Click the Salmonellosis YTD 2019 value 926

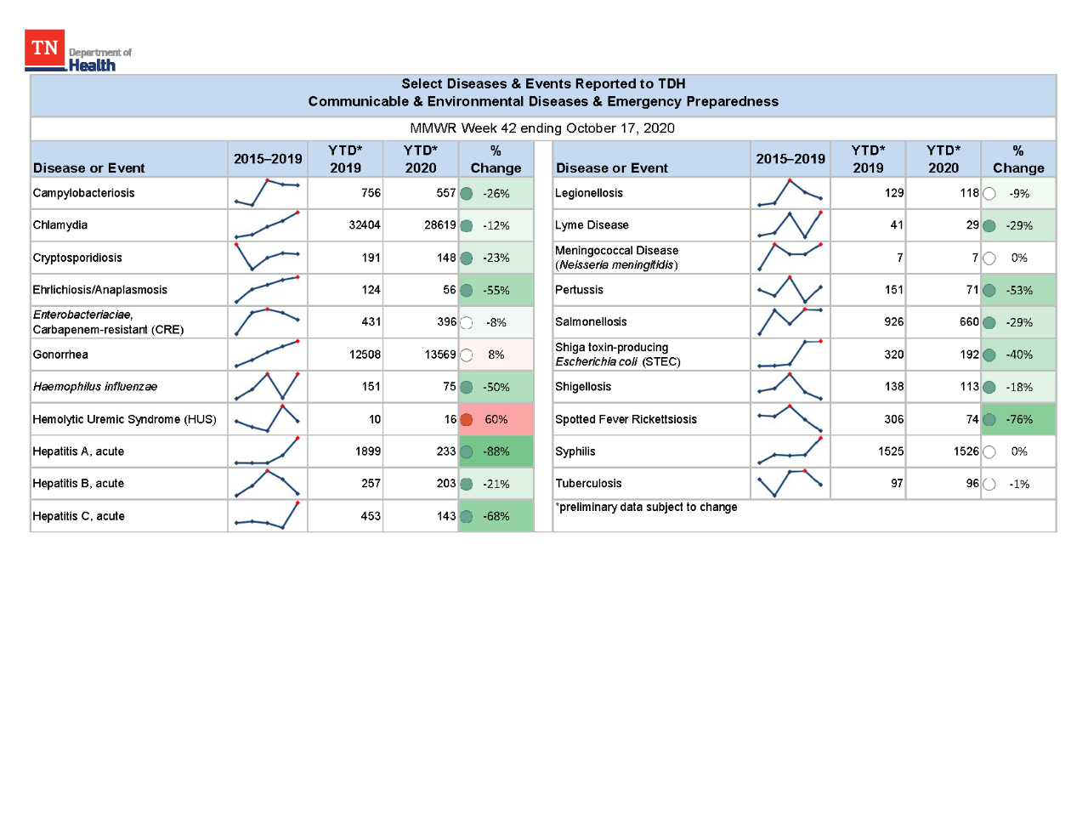[894, 322]
